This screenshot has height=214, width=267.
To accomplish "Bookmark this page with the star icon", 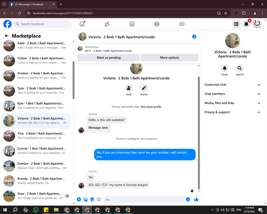I will (x=226, y=13).
